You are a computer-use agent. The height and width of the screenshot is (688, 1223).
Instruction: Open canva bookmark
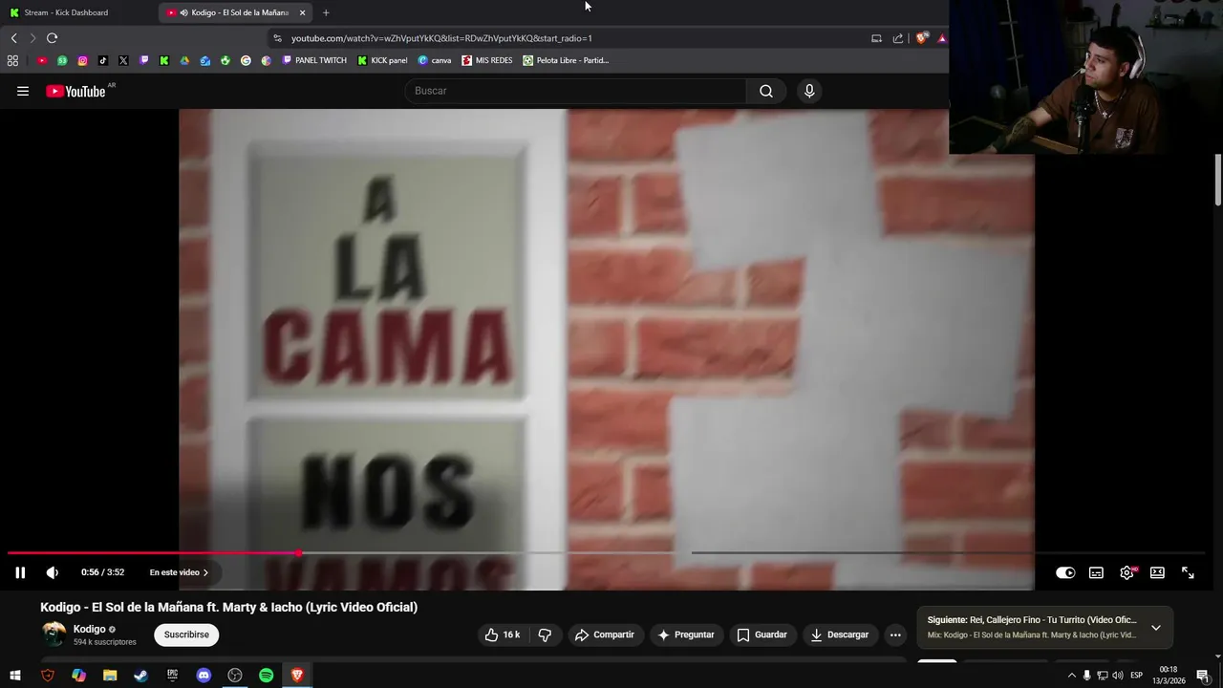coord(435,60)
